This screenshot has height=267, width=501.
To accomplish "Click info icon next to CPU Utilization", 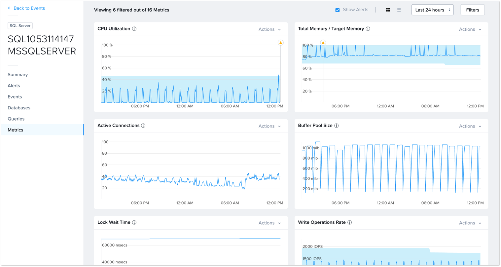I will (x=134, y=29).
